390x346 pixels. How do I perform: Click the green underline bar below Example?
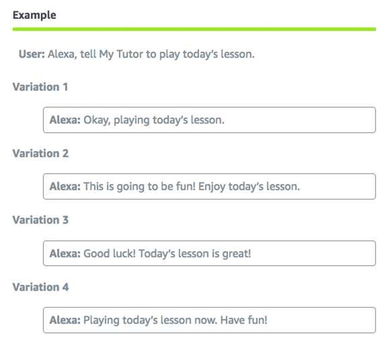coord(194,29)
